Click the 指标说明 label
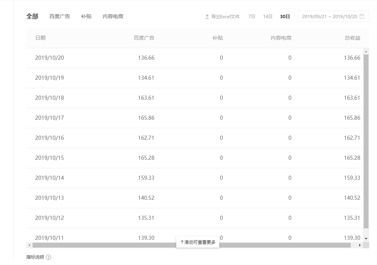The image size is (377, 265). 35,257
